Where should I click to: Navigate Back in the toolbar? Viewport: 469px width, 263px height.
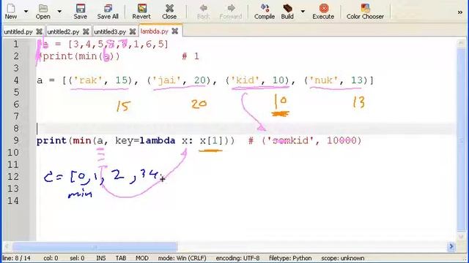204,12
